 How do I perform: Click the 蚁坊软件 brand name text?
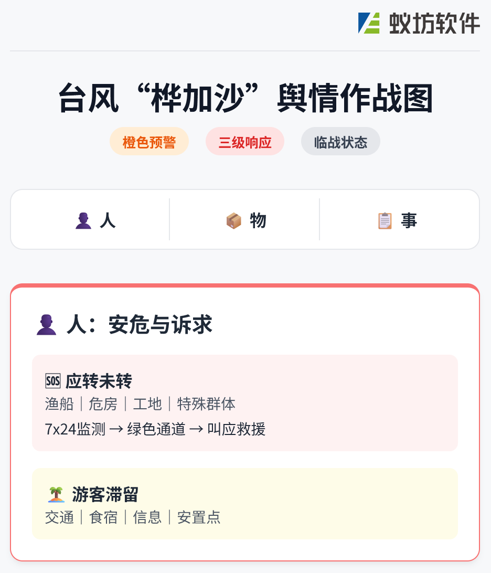(434, 24)
